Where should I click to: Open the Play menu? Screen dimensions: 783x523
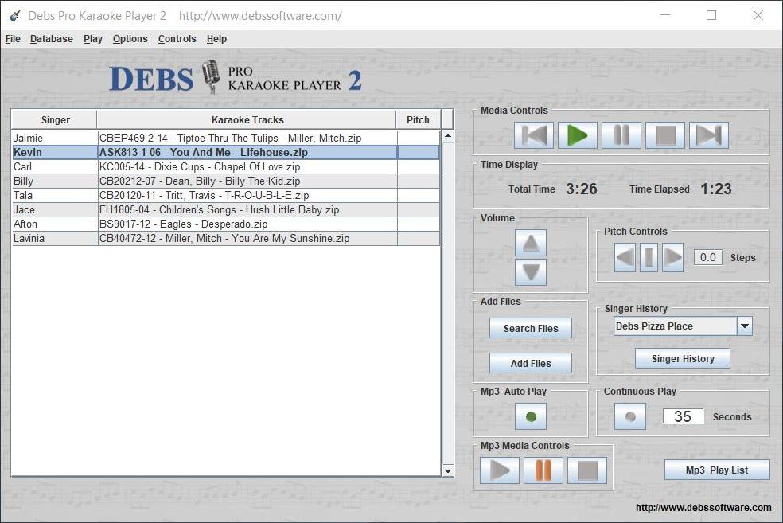(93, 39)
